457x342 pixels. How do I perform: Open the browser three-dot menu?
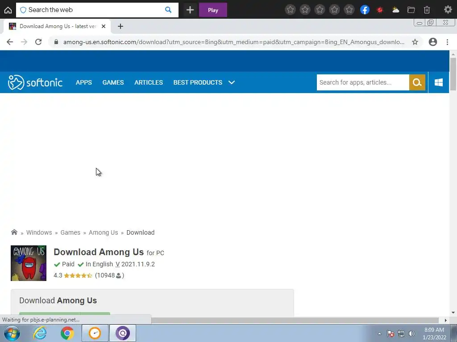coord(447,42)
